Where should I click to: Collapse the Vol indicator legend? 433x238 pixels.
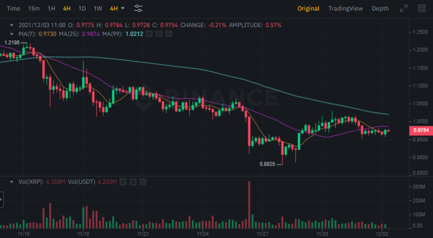point(13,182)
